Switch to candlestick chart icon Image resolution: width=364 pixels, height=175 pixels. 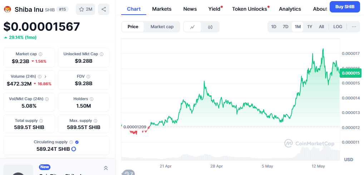click(210, 27)
